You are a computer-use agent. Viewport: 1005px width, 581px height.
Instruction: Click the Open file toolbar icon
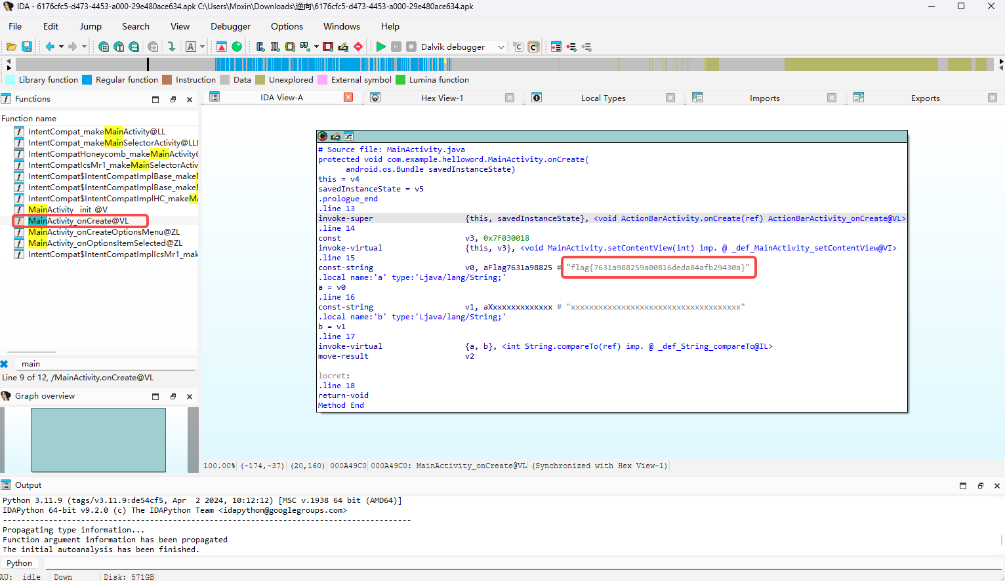pos(11,47)
